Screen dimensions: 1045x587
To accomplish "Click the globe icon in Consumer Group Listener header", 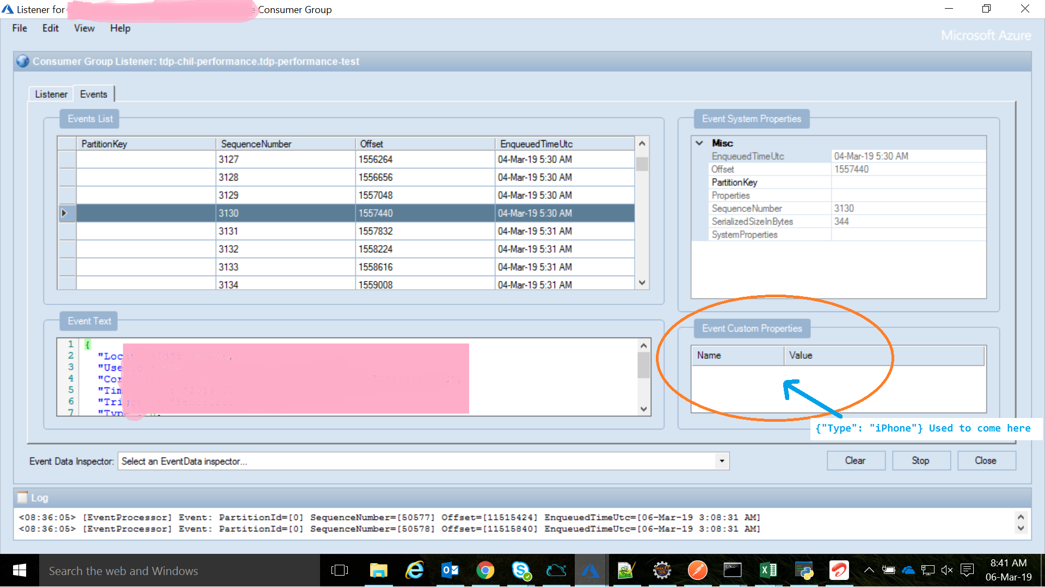I will coord(23,61).
